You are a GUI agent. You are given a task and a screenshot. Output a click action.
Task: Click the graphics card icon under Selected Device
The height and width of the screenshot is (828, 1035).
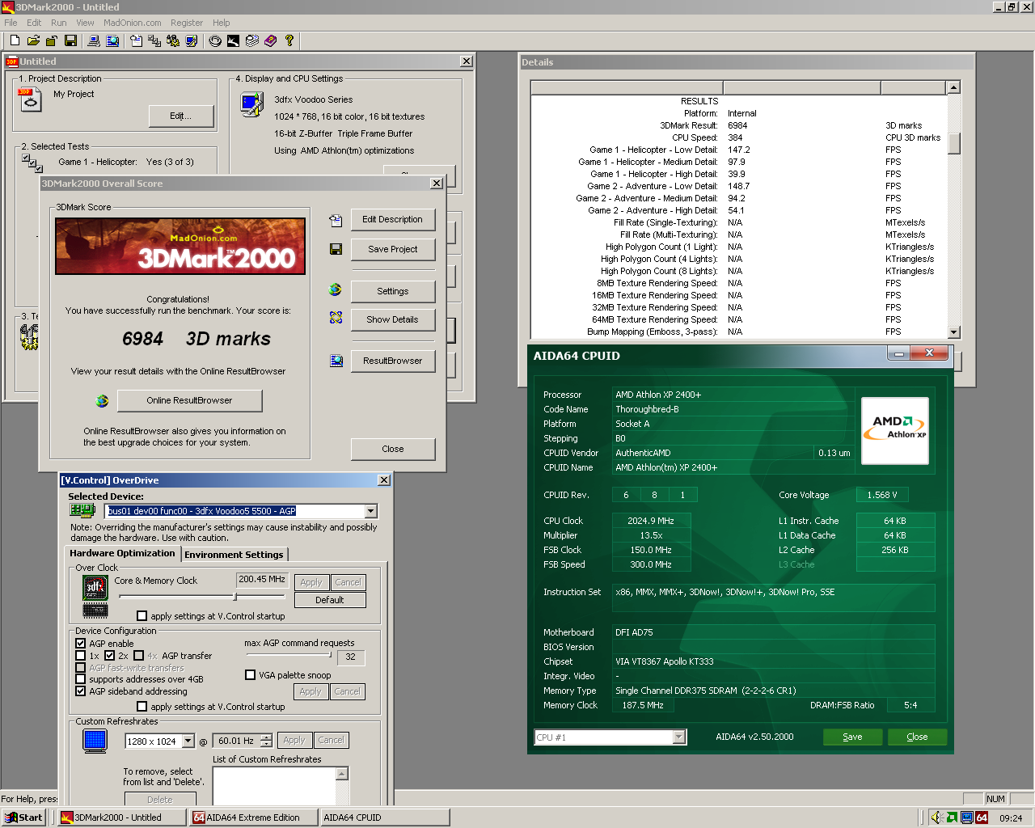coord(82,510)
